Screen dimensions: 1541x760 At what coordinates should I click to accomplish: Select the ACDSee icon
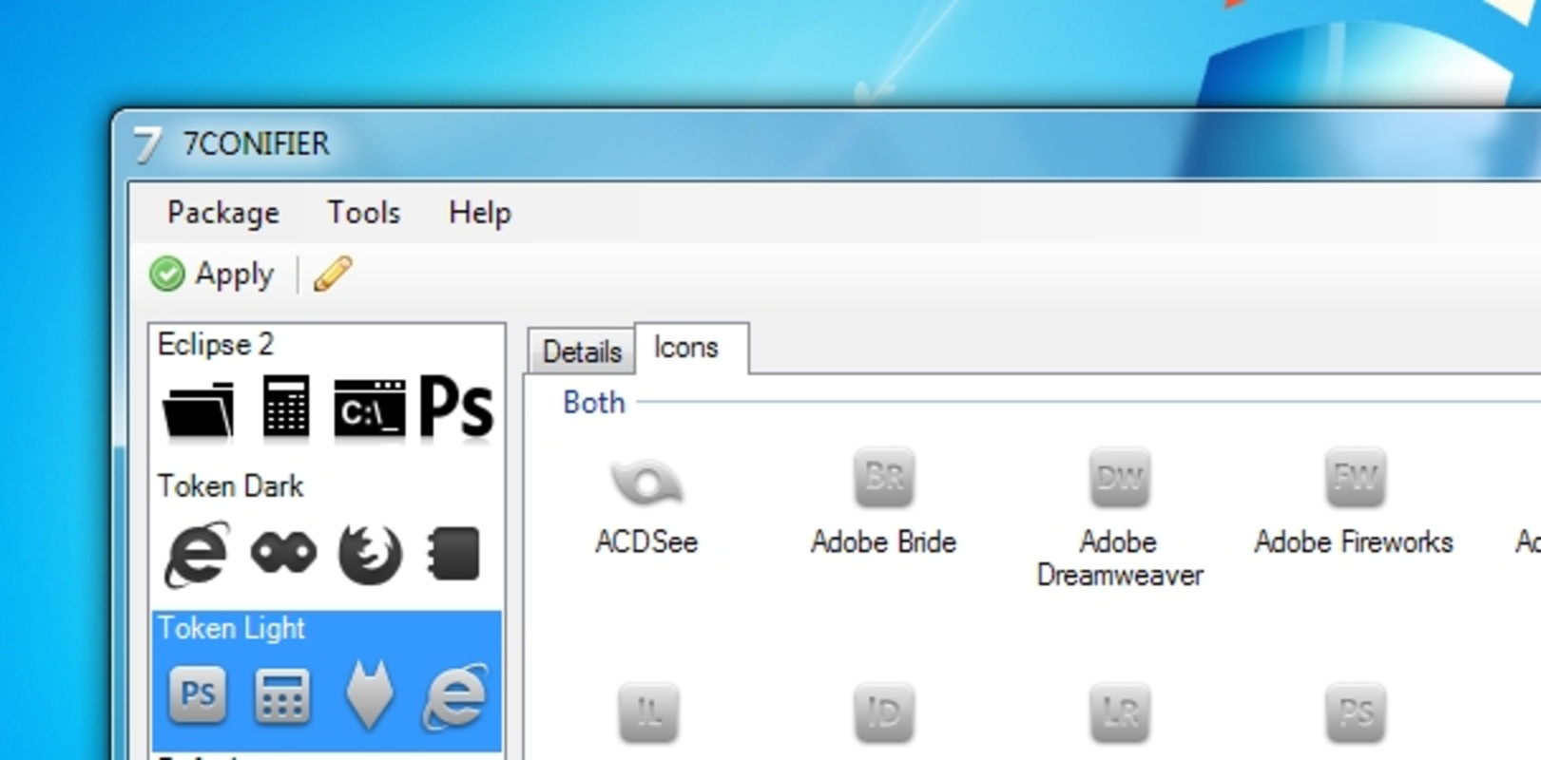646,481
